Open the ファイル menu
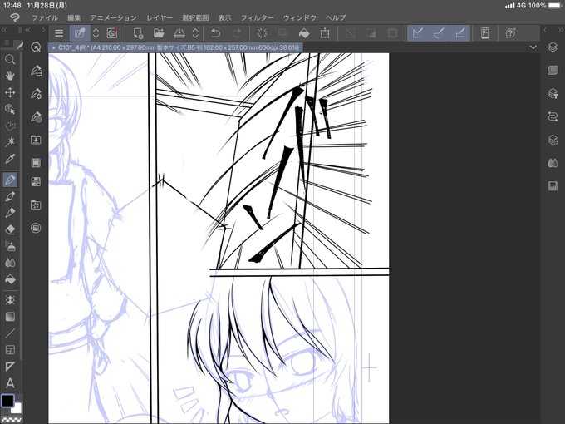Viewport: 565px width, 424px height. [45, 17]
